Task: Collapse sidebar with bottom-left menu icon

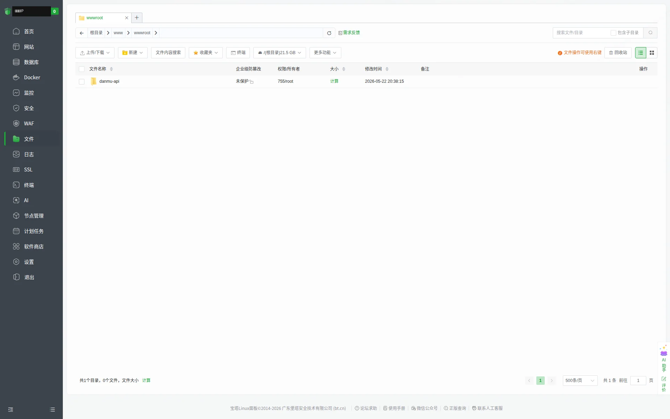Action: point(10,410)
